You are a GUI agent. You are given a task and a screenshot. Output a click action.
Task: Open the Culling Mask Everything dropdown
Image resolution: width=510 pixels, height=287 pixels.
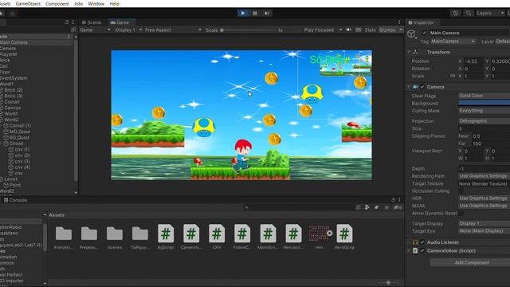coord(484,111)
